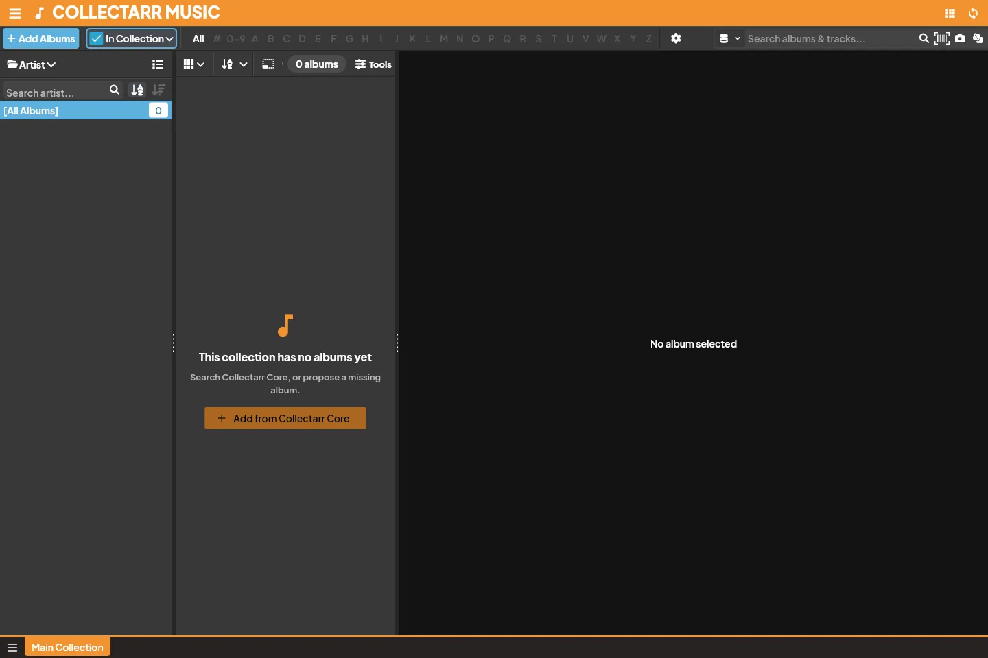This screenshot has width=988, height=658.
Task: Open the hamburger menu in the orange header
Action: tap(15, 13)
